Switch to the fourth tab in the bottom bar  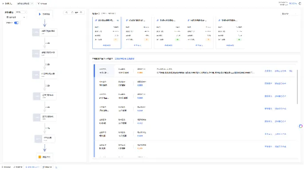47,167
